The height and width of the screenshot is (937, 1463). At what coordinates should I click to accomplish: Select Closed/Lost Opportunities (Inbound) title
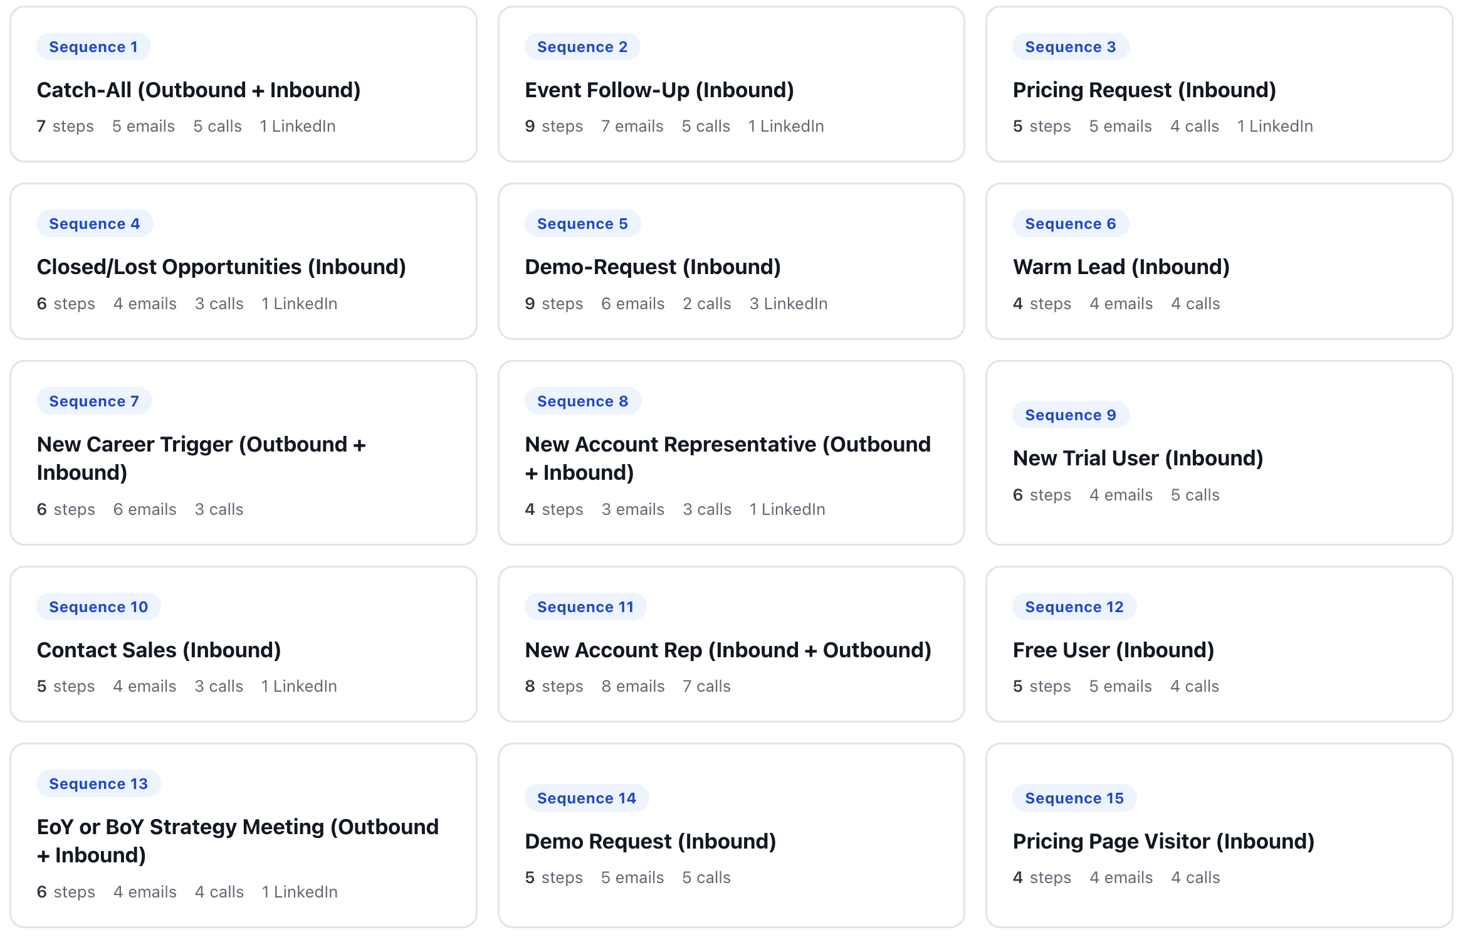(221, 267)
